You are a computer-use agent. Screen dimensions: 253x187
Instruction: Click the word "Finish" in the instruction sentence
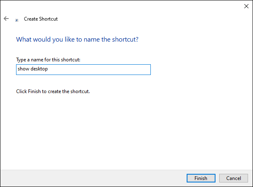[x=34, y=91]
